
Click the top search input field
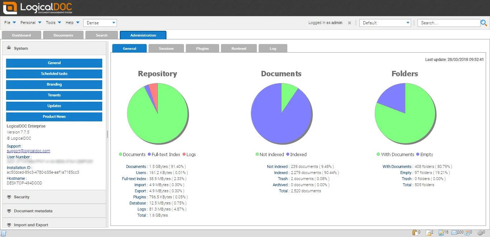tap(448, 23)
